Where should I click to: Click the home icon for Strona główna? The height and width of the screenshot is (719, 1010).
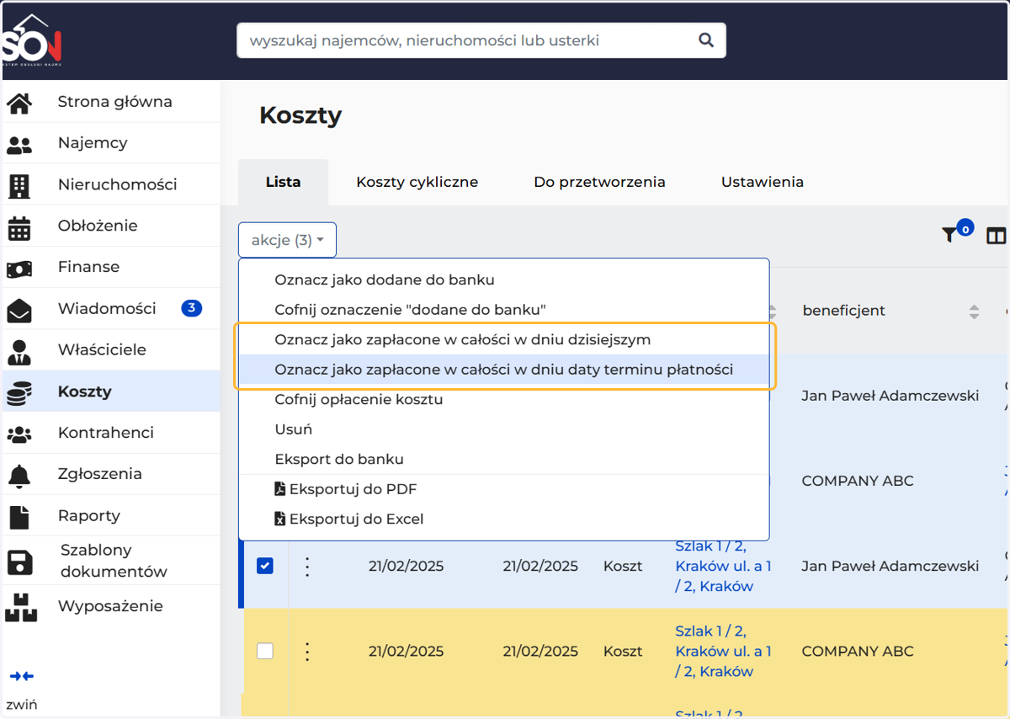point(19,103)
